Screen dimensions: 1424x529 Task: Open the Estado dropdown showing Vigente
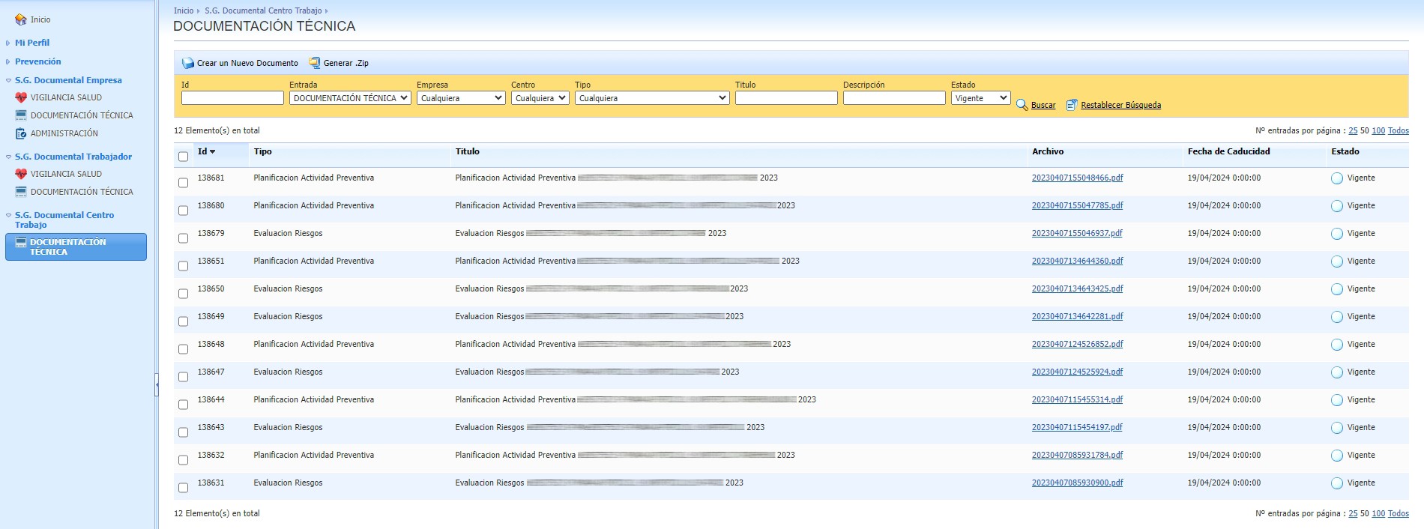point(980,98)
